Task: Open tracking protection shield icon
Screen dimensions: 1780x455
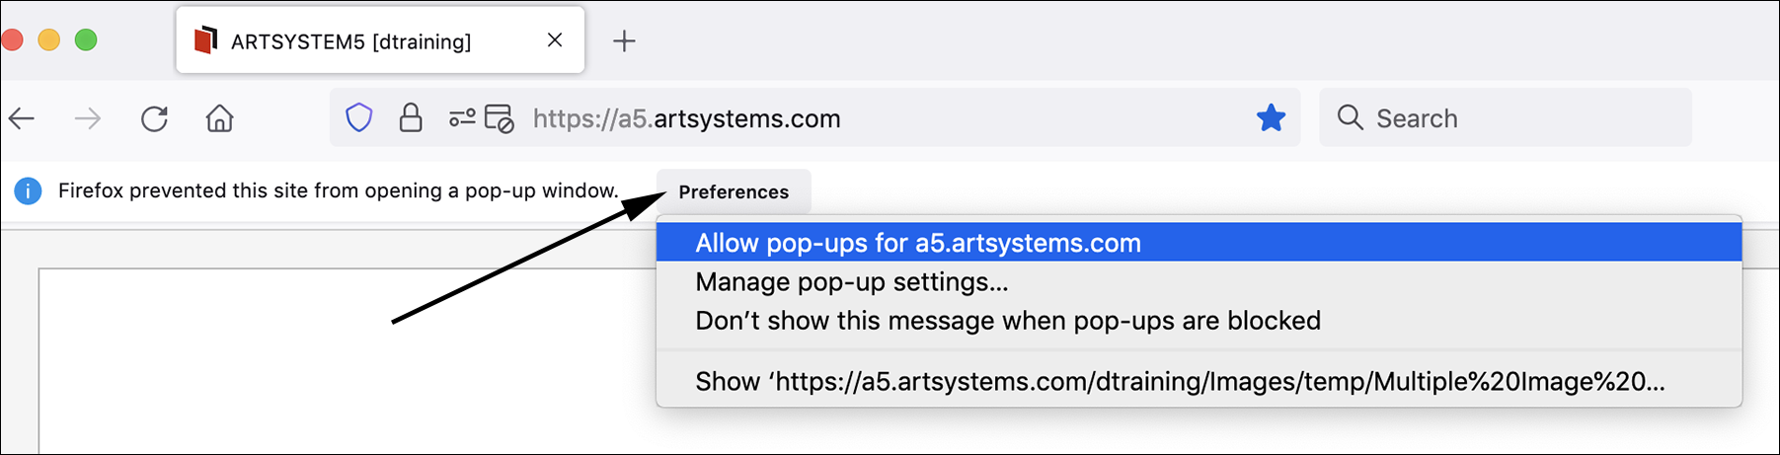Action: (359, 118)
